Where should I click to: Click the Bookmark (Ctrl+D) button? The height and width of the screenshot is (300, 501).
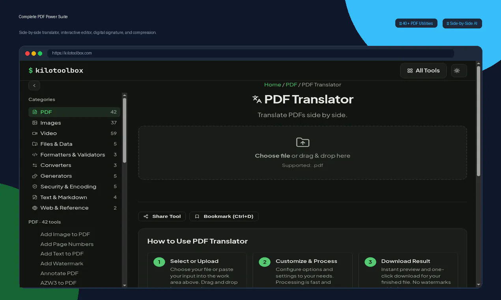[x=224, y=216]
